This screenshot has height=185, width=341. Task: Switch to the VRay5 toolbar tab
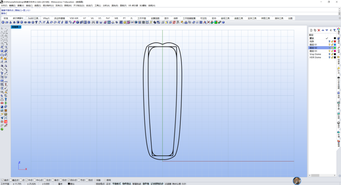pos(46,18)
